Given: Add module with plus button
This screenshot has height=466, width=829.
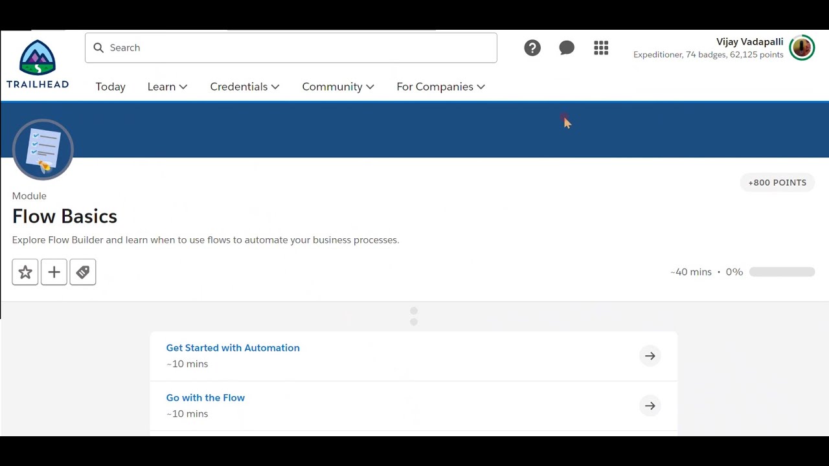Looking at the screenshot, I should pos(54,272).
